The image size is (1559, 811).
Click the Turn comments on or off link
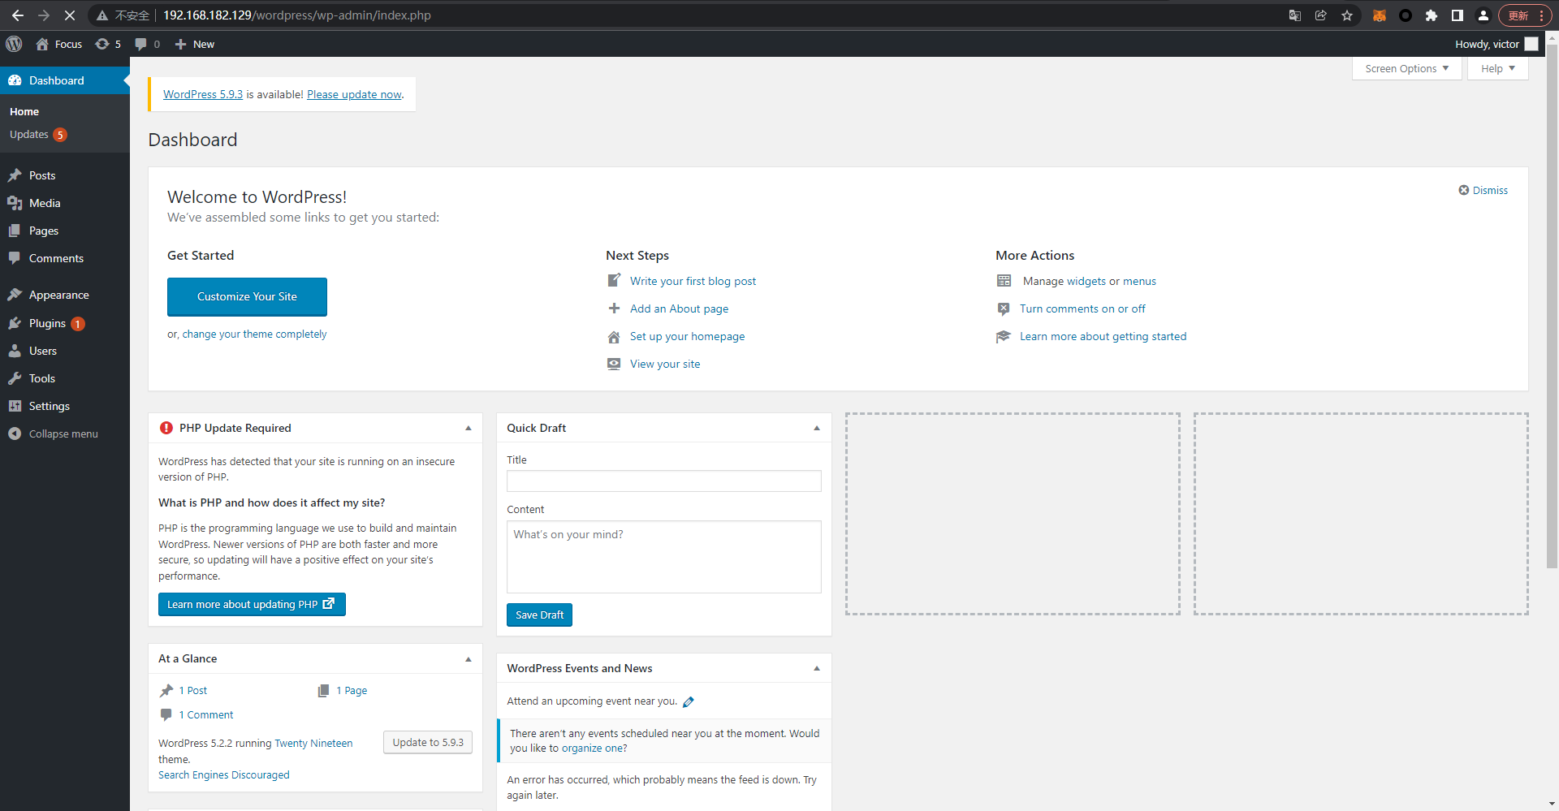pyautogui.click(x=1082, y=308)
